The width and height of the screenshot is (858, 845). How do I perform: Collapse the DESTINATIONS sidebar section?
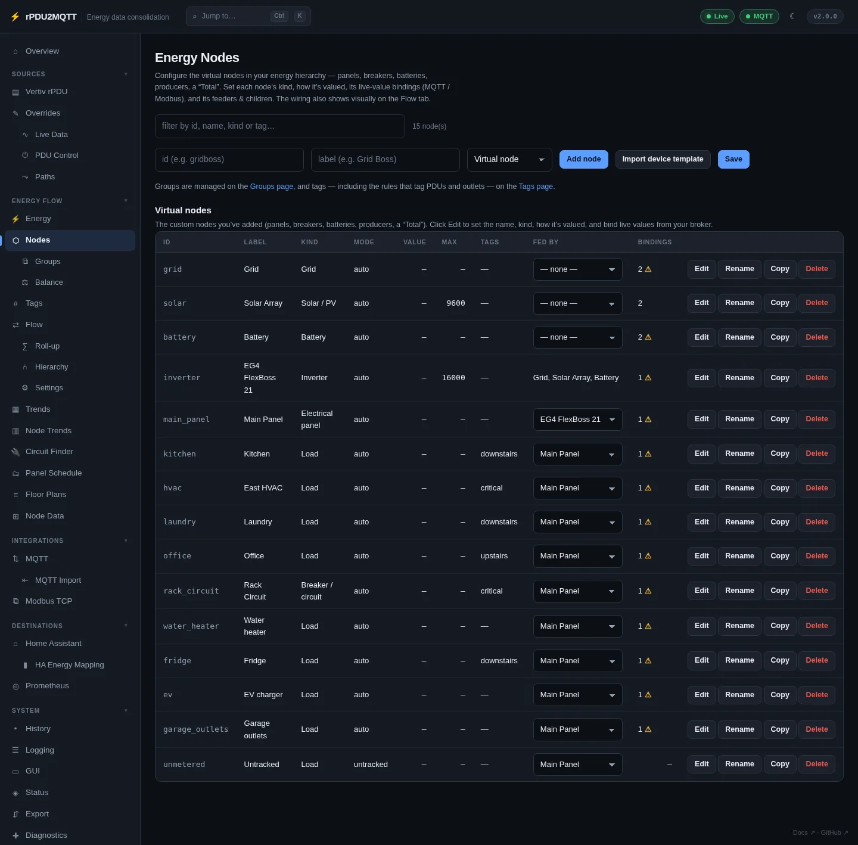[126, 626]
